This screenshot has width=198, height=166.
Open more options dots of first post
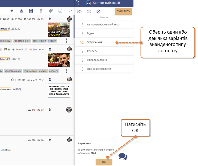click(67, 41)
